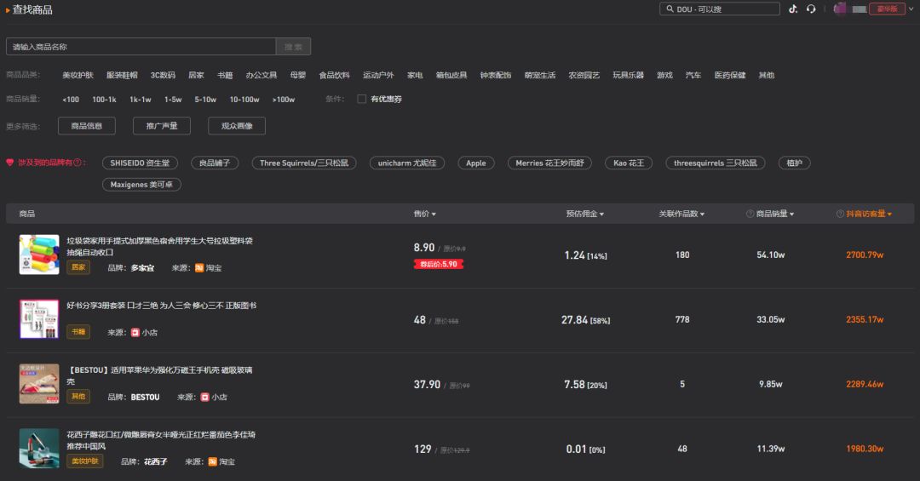
Task: Click the 搜索 search button
Action: tap(293, 46)
